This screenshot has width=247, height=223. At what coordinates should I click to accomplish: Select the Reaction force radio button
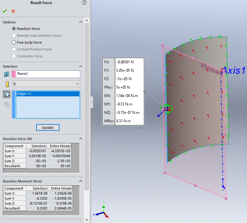[x=14, y=29]
